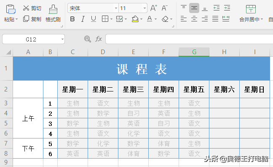The height and width of the screenshot is (167, 273).
Task: Expand the eraser clear dropdown arrow
Action: [171, 19]
